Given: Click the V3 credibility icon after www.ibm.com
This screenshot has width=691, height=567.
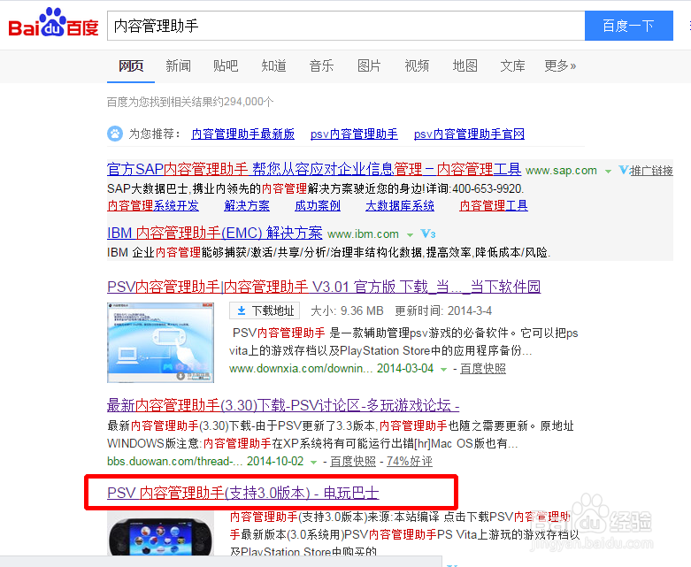Looking at the screenshot, I should coord(428,234).
